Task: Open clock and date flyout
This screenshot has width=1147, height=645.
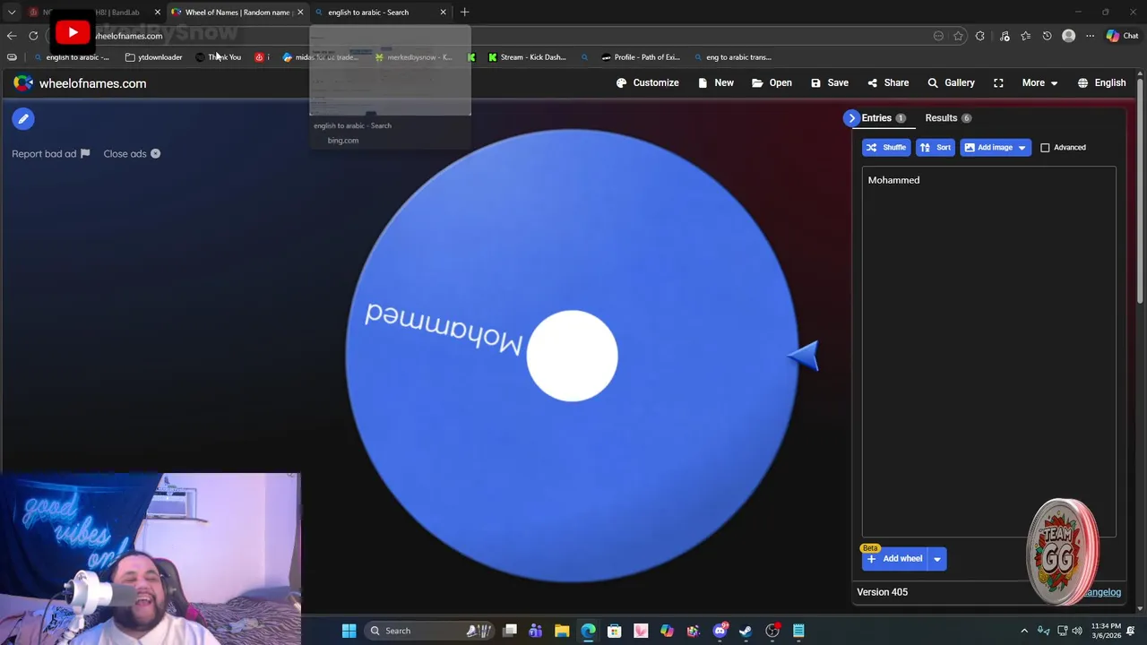Action: (x=1106, y=631)
